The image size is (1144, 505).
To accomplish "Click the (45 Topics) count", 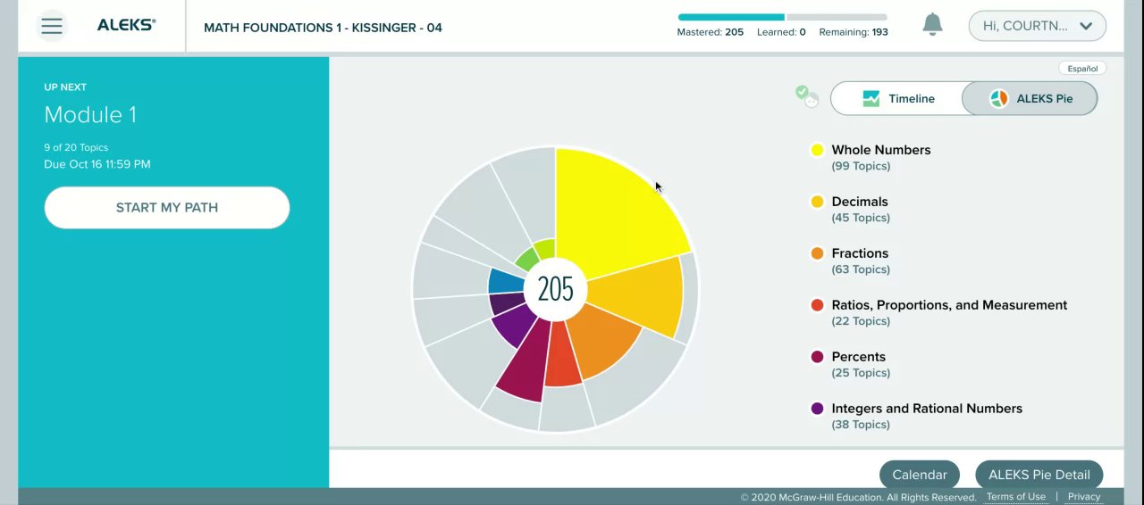I will point(861,218).
